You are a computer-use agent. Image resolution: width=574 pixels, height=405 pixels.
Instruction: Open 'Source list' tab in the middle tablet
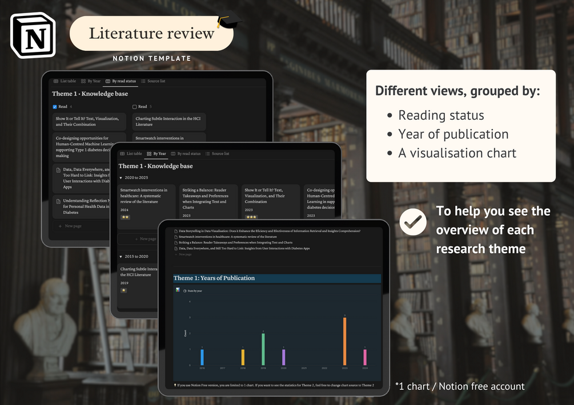218,154
